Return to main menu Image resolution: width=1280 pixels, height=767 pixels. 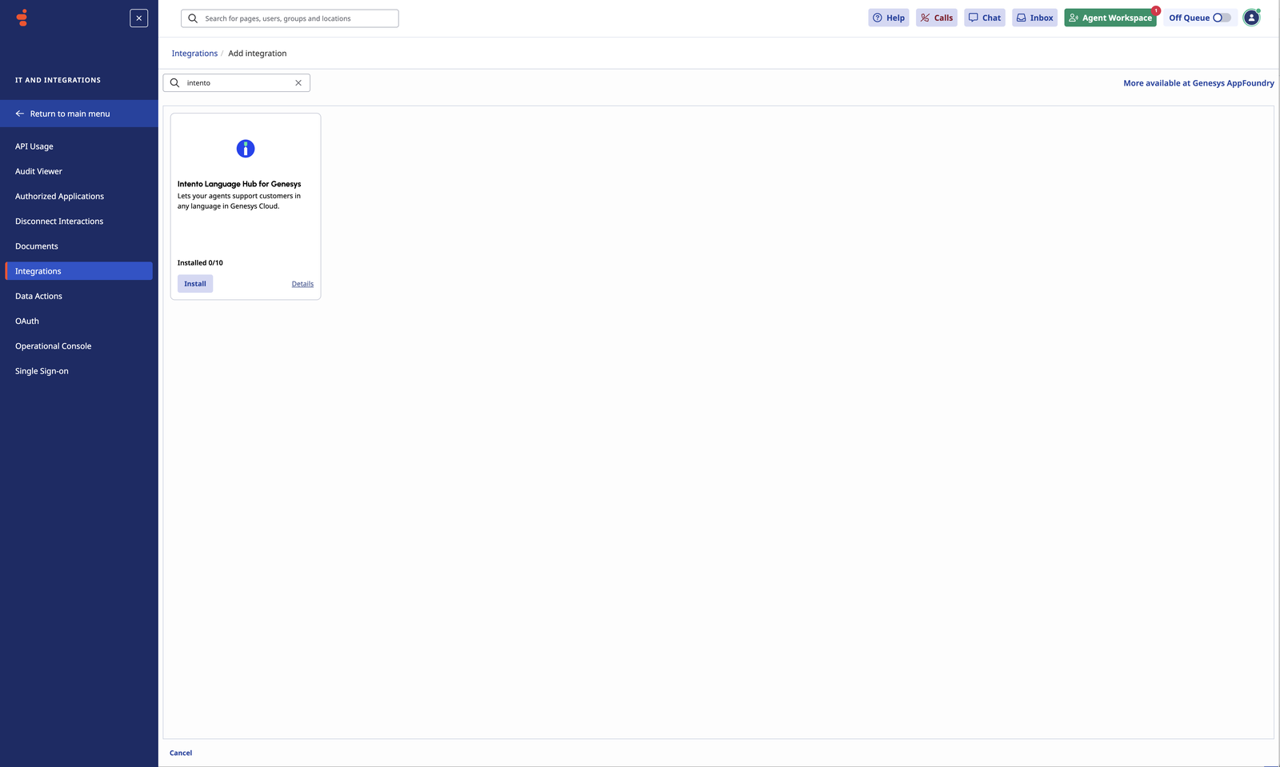(79, 114)
